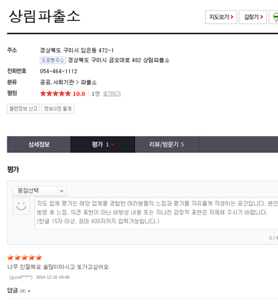The image size is (278, 304).
Task: Click the review date 2014-12-16 19:48
Action: coord(53,277)
